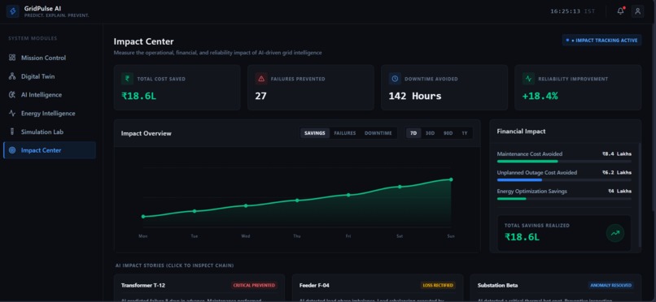
Task: Click the ₹8.4 Lakhs value
Action: pyautogui.click(x=617, y=154)
